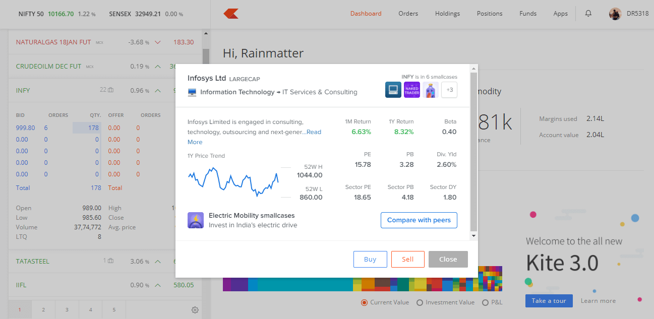Select the INFY watchlist row
This screenshot has height=319, width=654.
click(x=105, y=91)
